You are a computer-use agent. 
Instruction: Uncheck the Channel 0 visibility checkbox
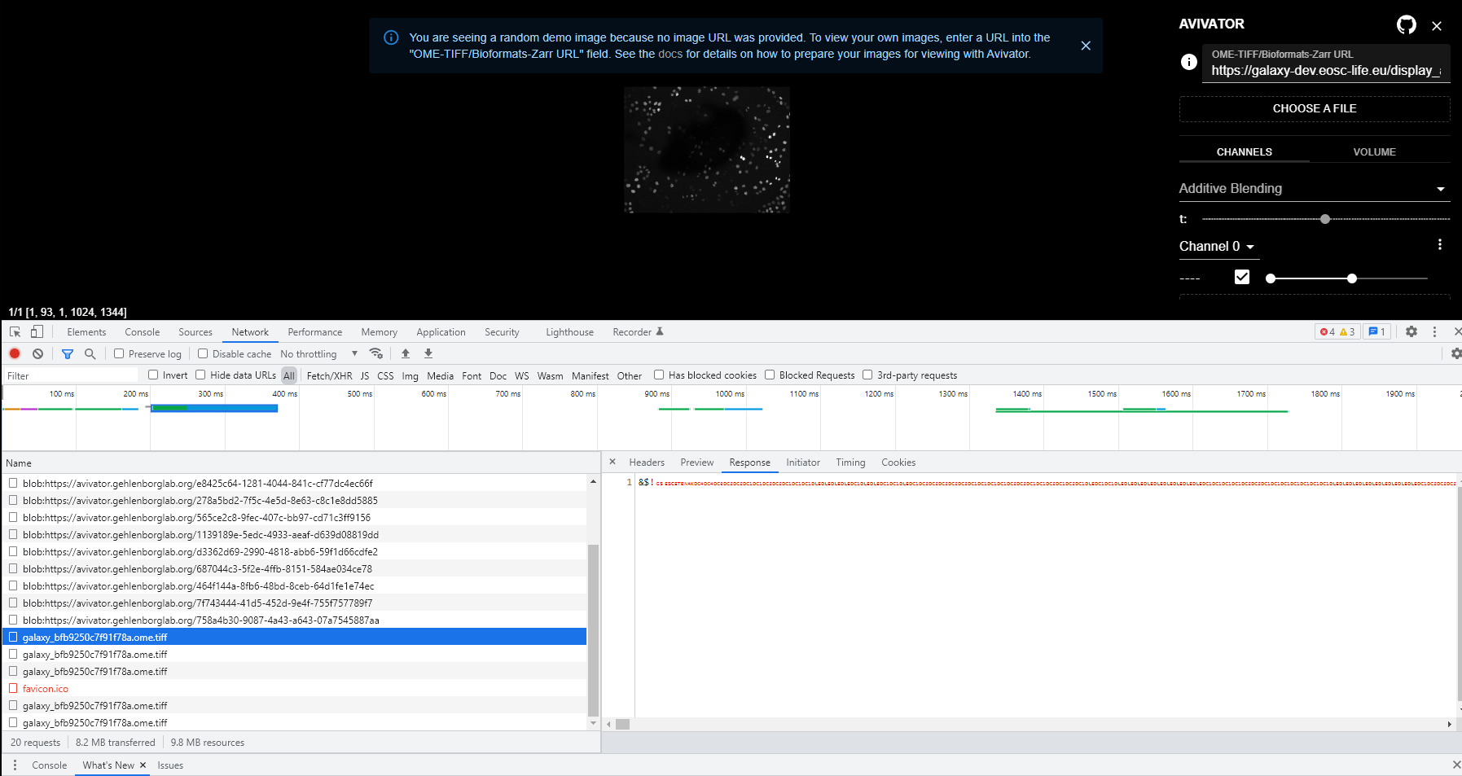pos(1241,277)
